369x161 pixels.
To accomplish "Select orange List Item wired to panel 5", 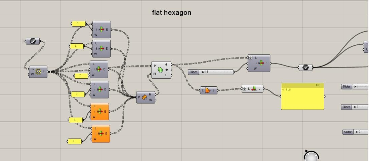I will [100, 134].
